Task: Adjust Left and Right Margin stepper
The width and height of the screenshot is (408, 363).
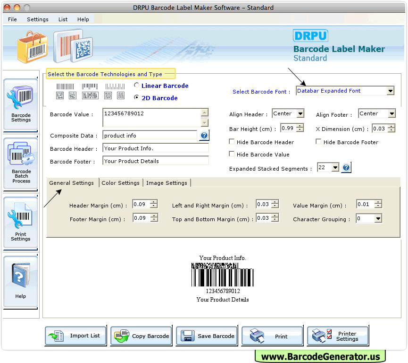Action: [275, 204]
